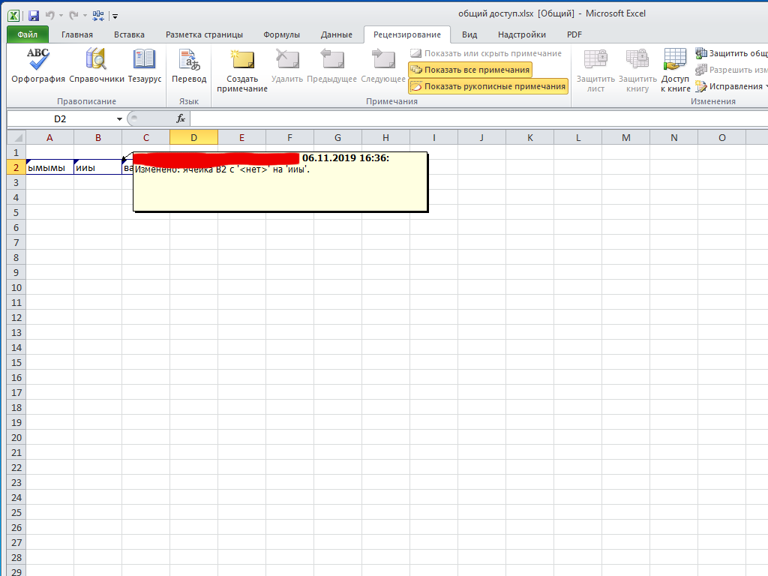Click the Save icon in quick access toolbar
This screenshot has width=768, height=576.
click(34, 14)
